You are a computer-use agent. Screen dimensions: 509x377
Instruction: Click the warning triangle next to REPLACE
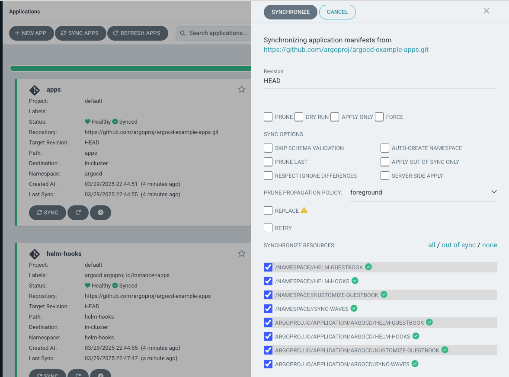click(x=304, y=210)
